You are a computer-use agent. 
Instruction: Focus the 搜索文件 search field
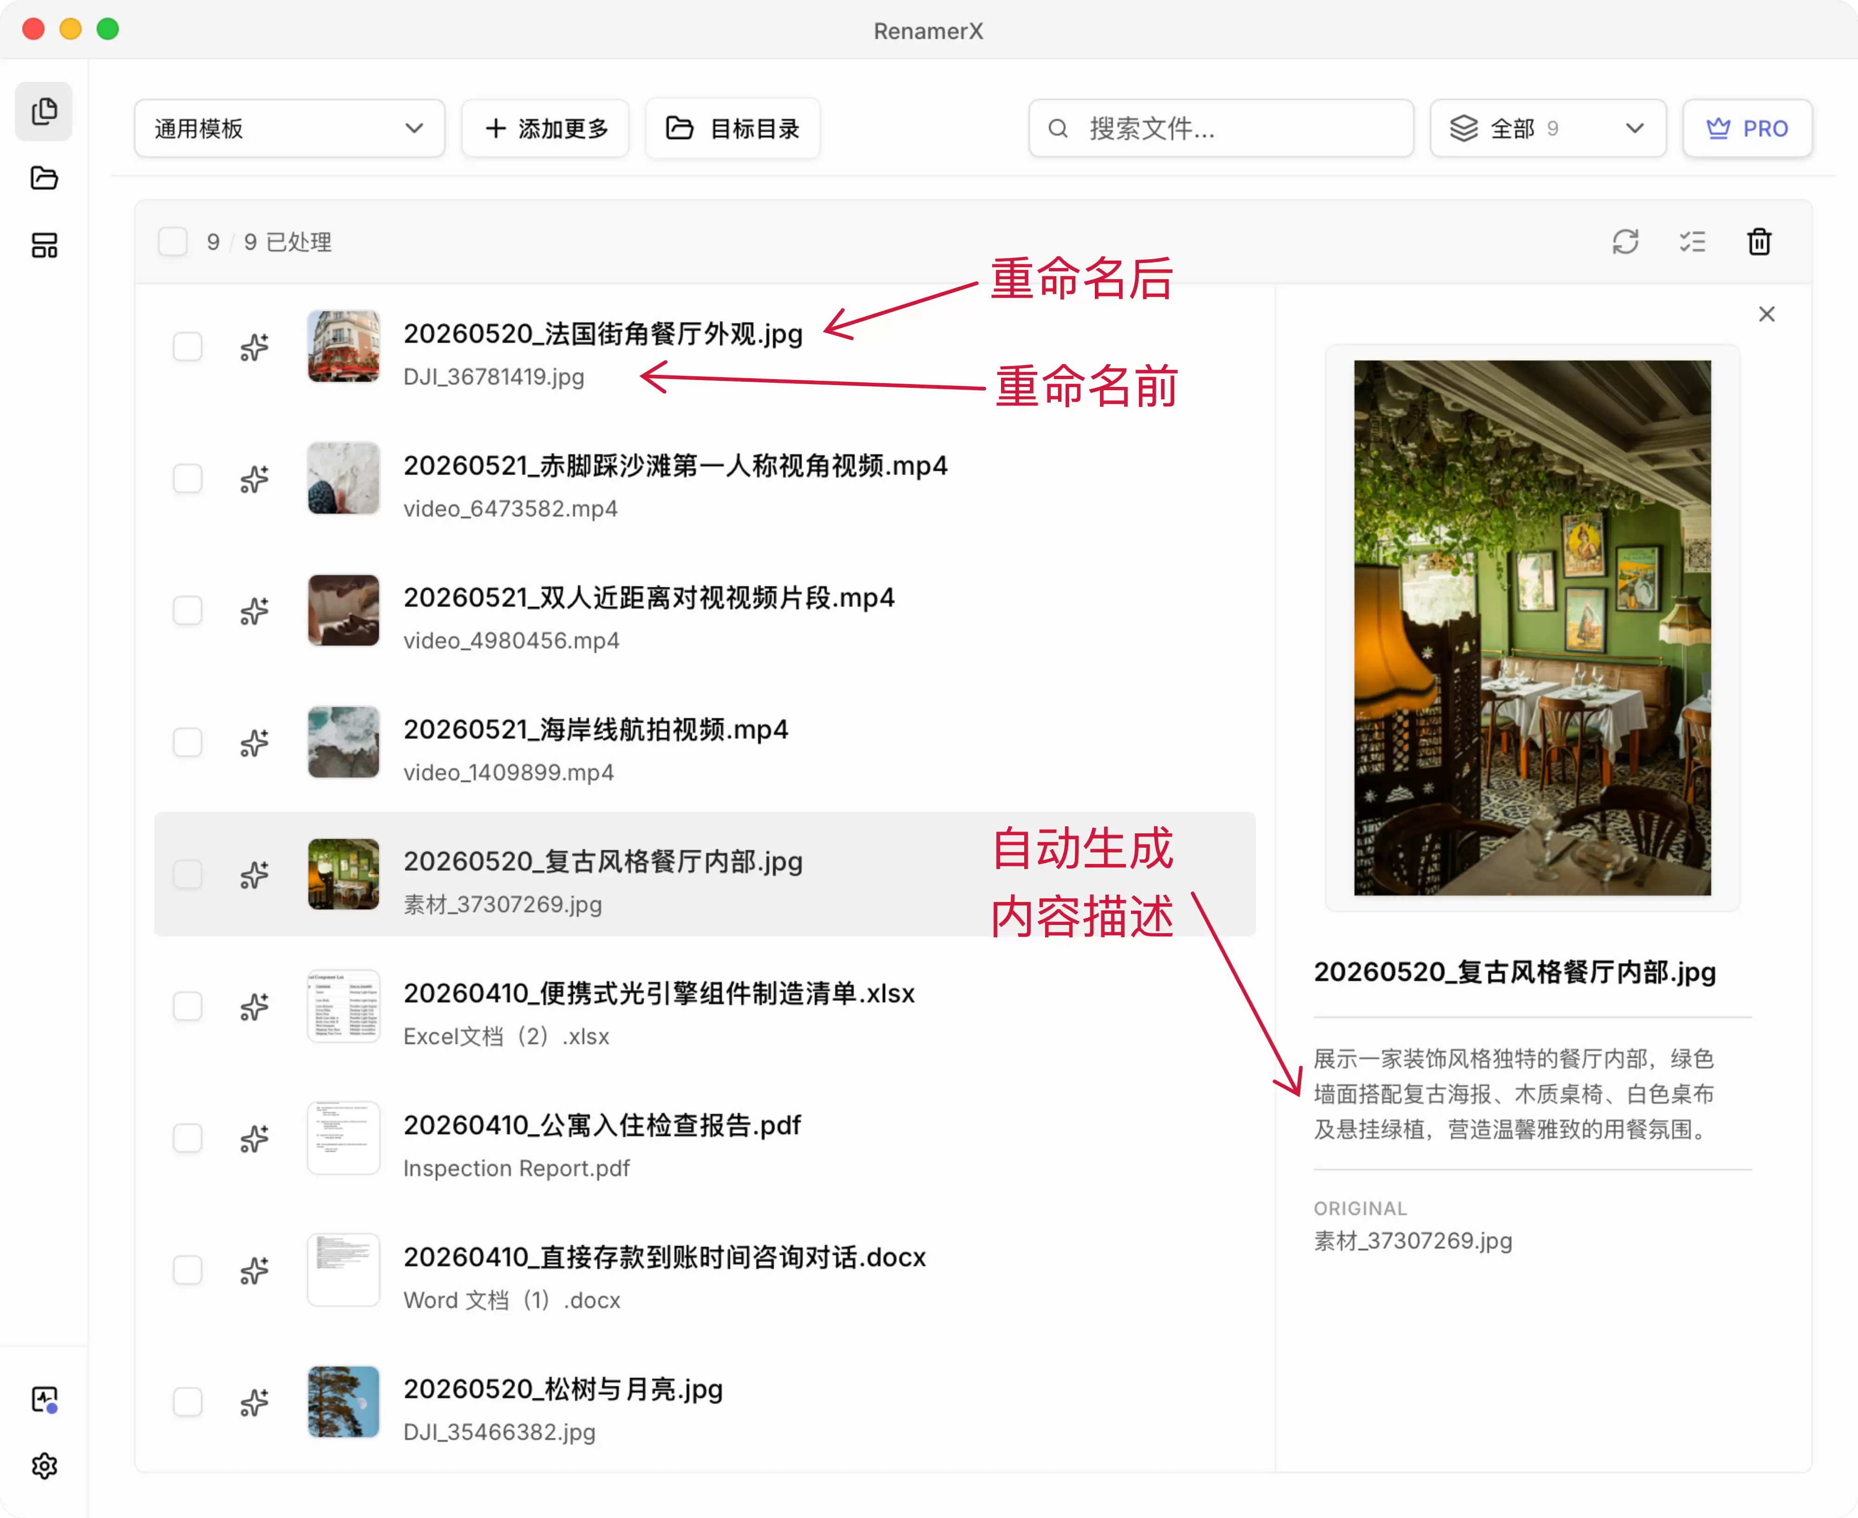coord(1221,129)
